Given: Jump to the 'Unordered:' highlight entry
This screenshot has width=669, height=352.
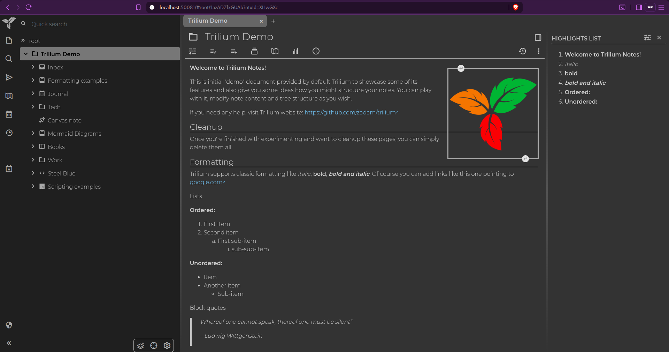Looking at the screenshot, I should 580,102.
